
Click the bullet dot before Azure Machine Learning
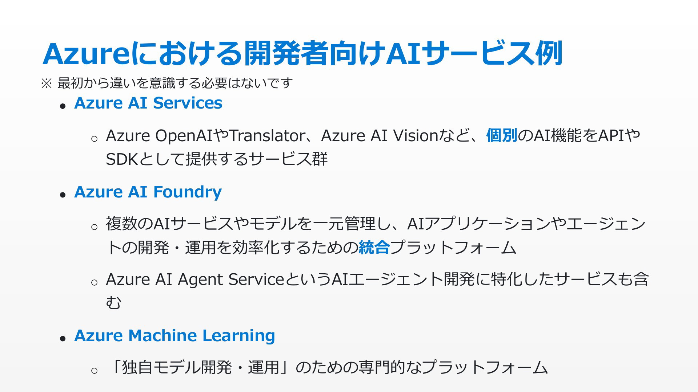coord(63,339)
